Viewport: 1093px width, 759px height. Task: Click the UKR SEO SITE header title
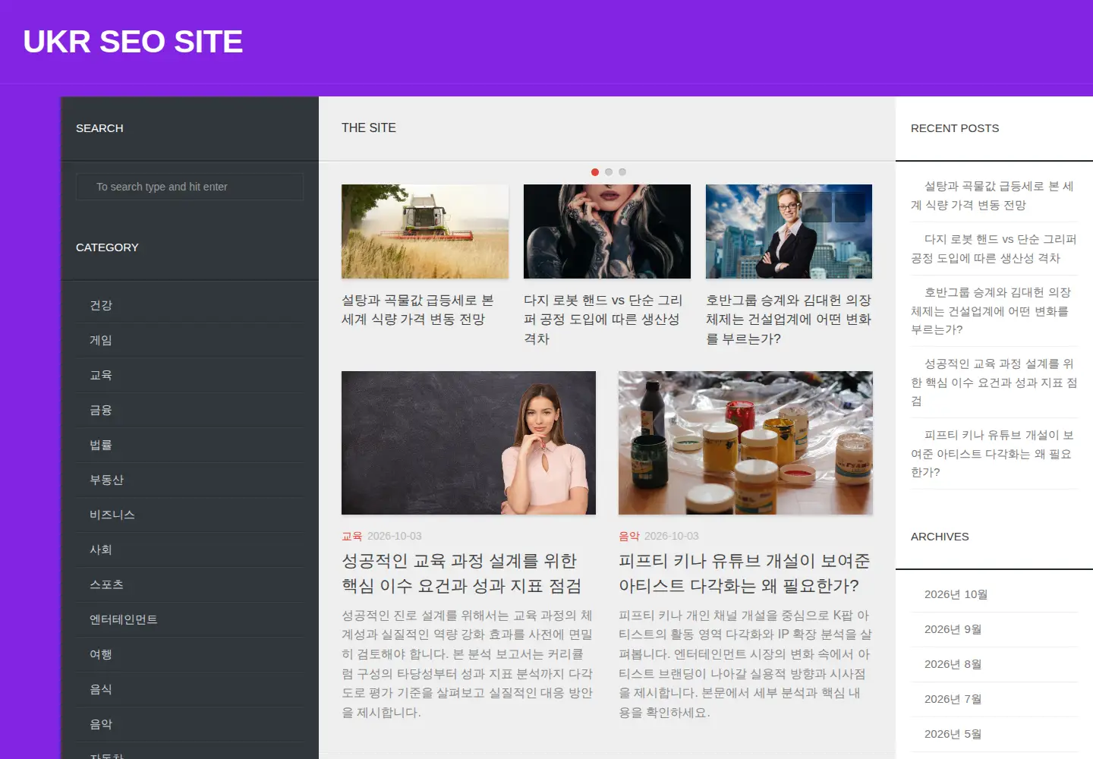[x=133, y=42]
